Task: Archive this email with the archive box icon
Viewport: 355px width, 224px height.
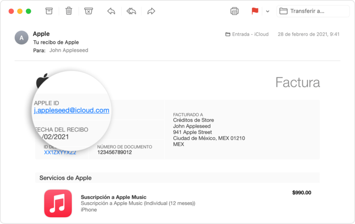Action: pos(49,11)
